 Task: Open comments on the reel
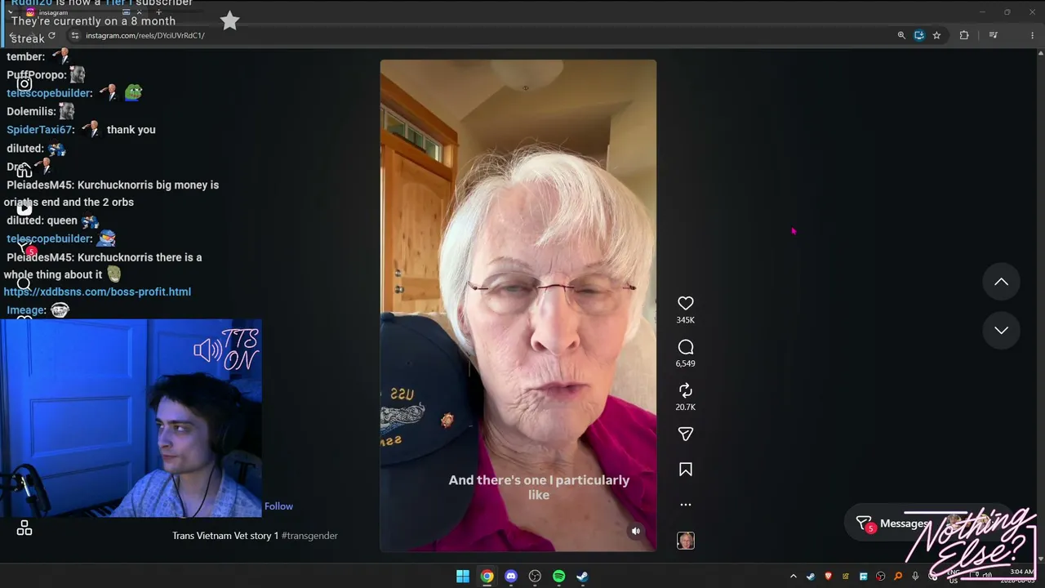coord(686,347)
